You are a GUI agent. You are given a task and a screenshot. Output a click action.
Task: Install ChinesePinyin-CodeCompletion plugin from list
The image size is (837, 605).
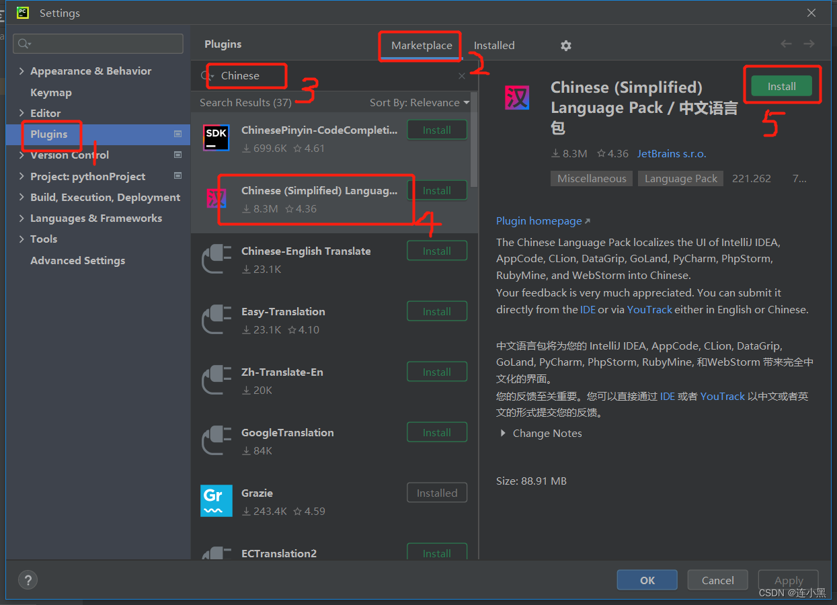coord(437,130)
